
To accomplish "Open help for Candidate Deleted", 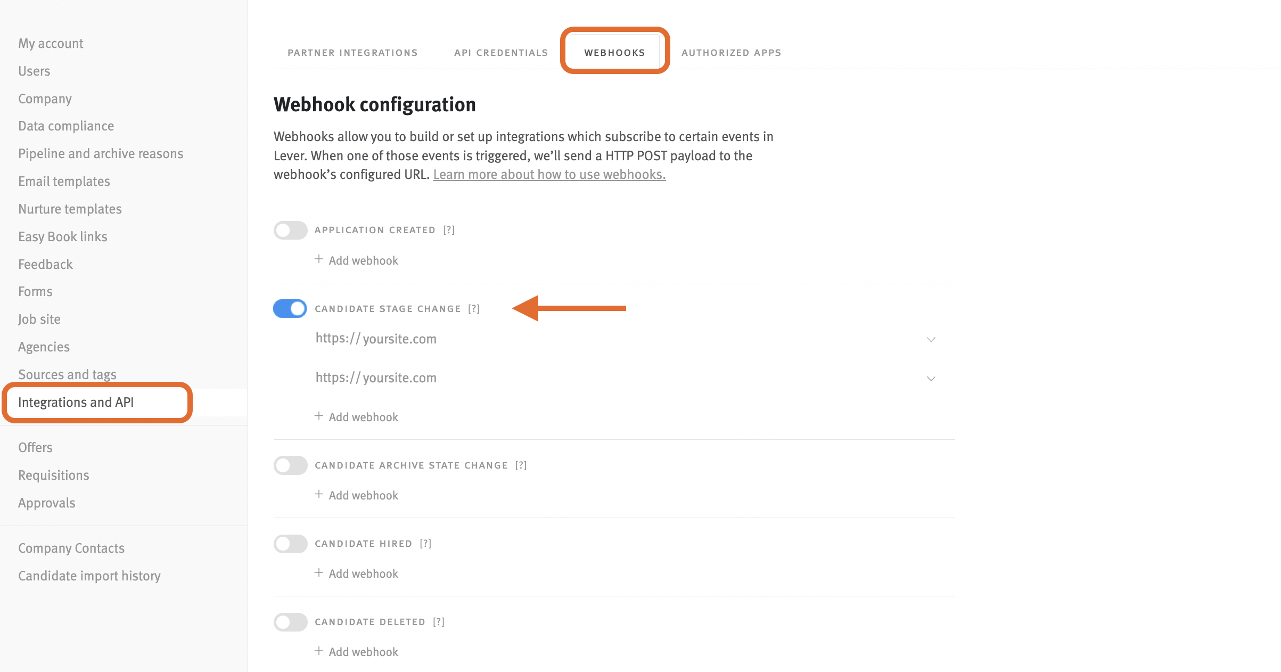I will point(439,622).
